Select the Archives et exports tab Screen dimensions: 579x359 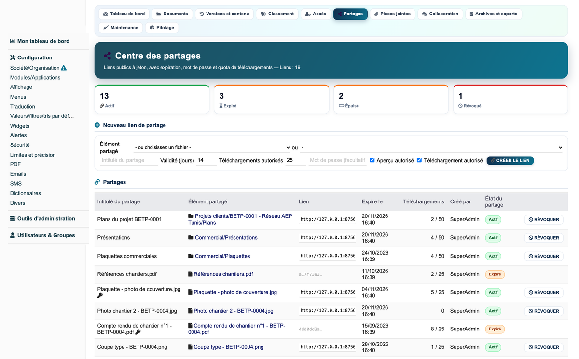pyautogui.click(x=494, y=14)
